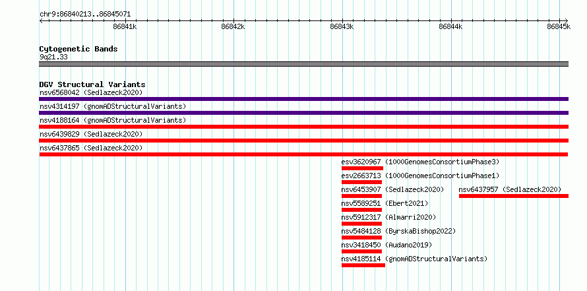Open the nsv5912317 Almarri2020 label

click(388, 217)
